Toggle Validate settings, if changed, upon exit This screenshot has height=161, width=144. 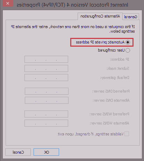(127, 134)
